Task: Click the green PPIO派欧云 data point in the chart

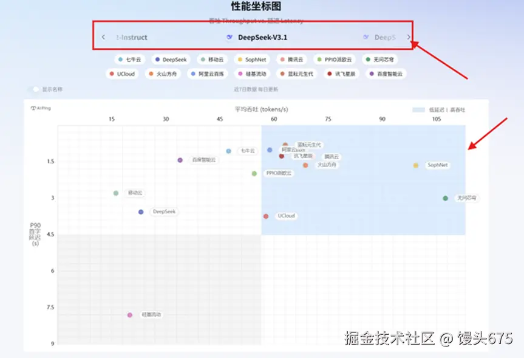Action: [x=254, y=173]
